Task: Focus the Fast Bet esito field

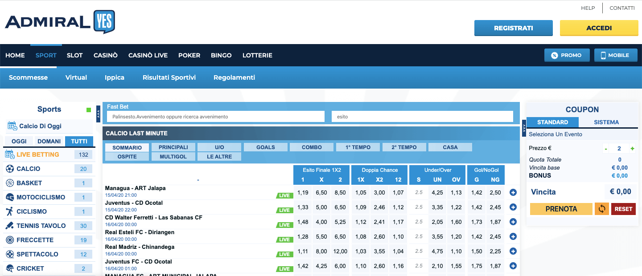Action: [x=422, y=117]
